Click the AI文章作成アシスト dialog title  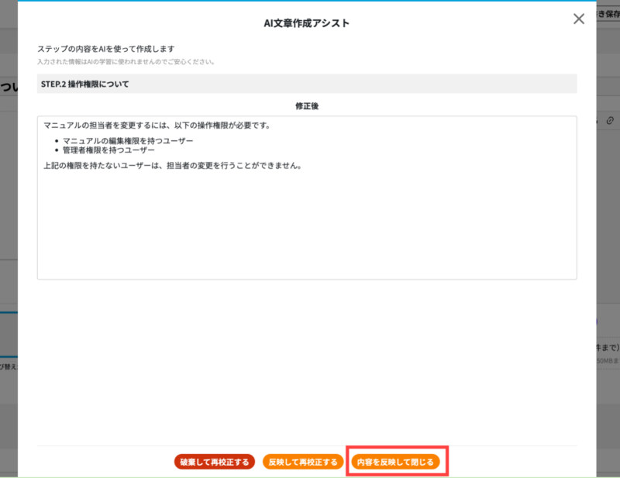(x=307, y=23)
